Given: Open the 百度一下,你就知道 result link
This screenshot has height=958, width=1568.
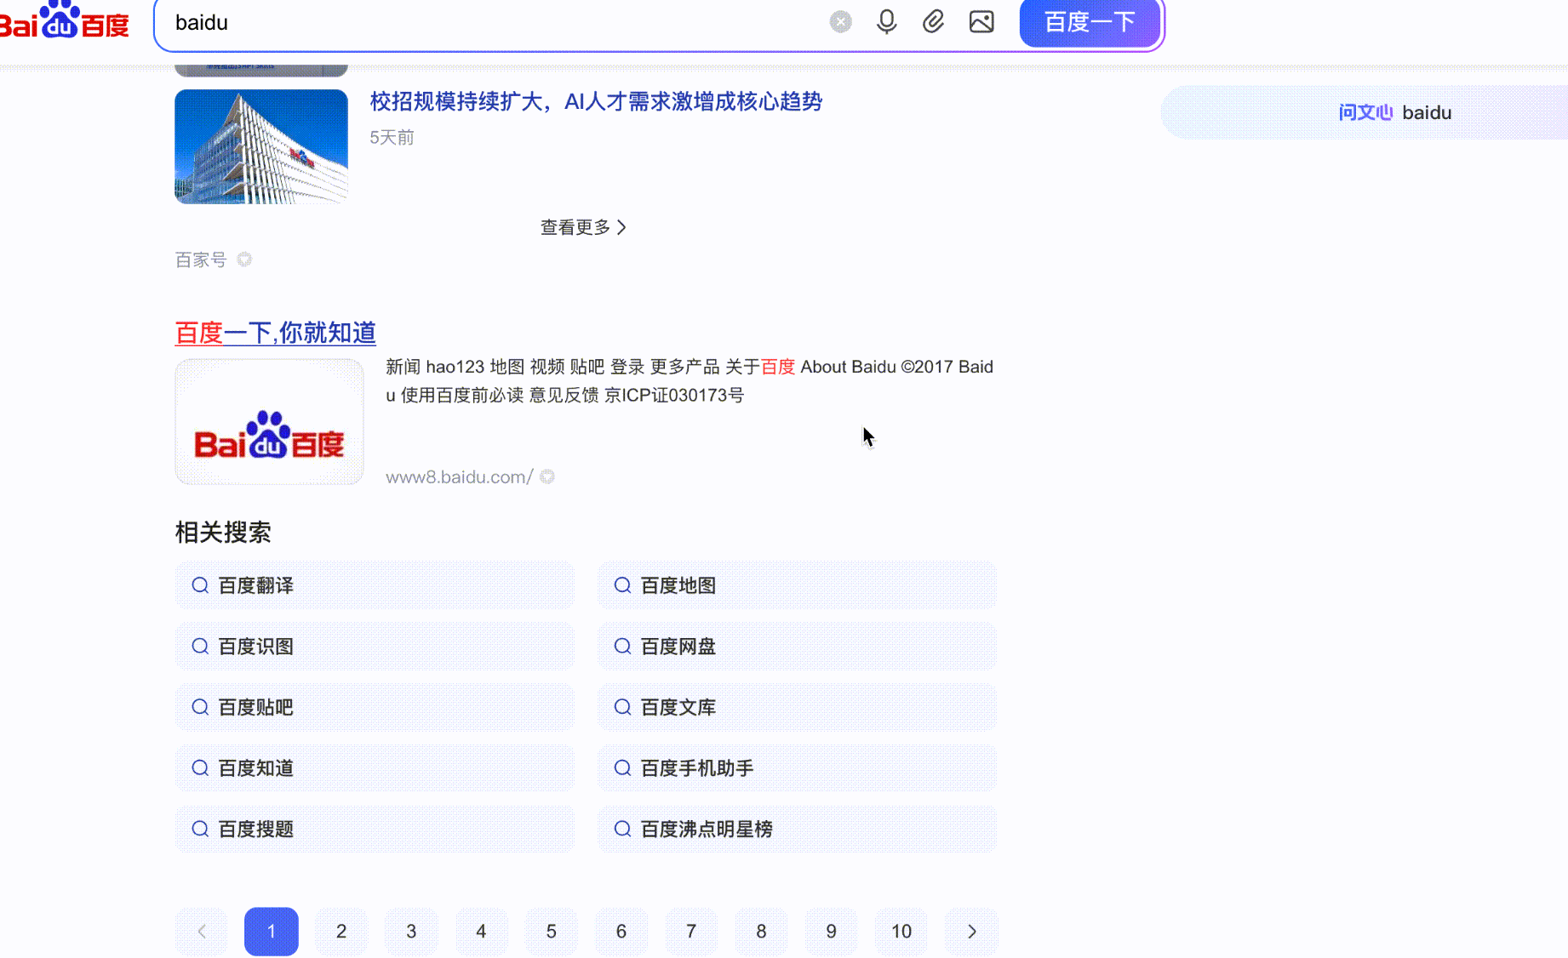Looking at the screenshot, I should point(275,333).
